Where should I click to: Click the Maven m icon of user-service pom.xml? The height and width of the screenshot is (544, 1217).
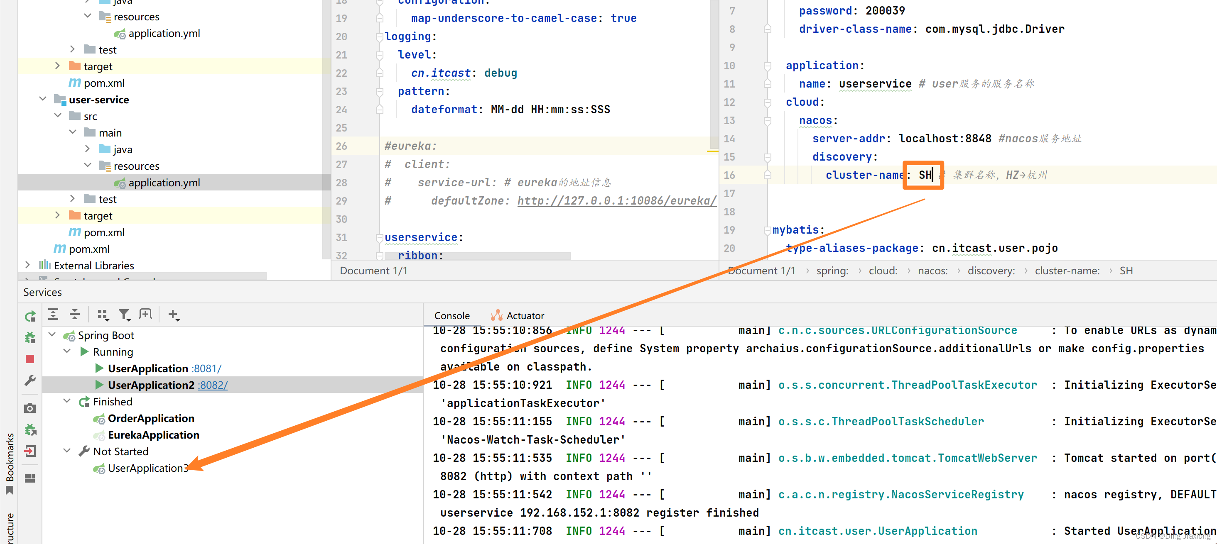click(75, 232)
